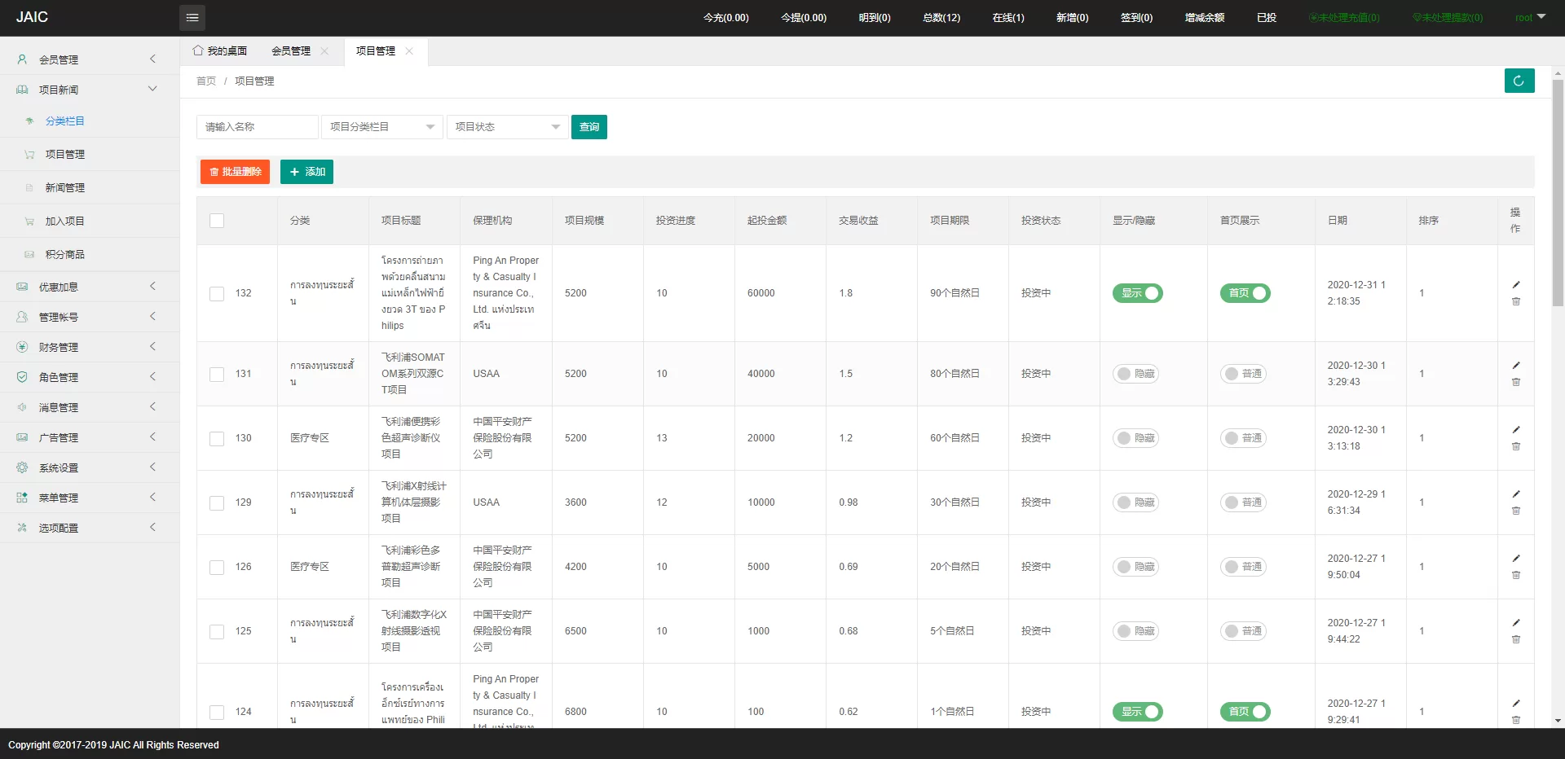Click the trash icon for row 125
Viewport: 1565px width, 759px height.
tap(1516, 639)
